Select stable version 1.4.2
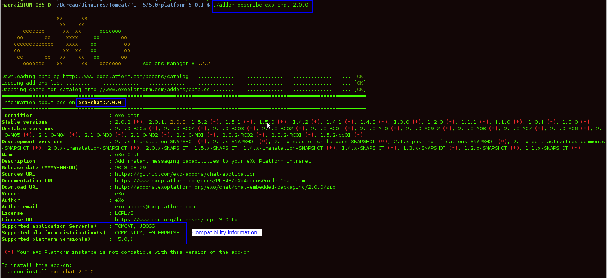This screenshot has width=607, height=278. (300, 122)
